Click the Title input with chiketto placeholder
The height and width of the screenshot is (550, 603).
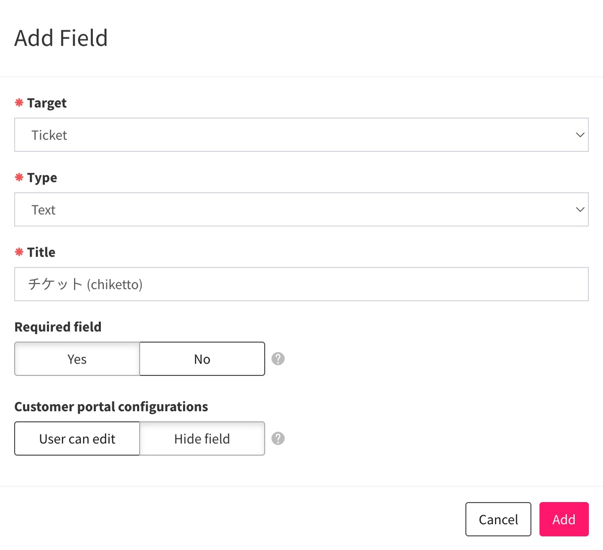(x=302, y=284)
